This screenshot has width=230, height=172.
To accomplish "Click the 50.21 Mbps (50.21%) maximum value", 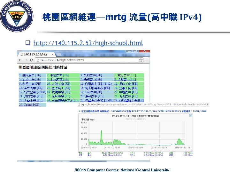I will tap(112, 153).
